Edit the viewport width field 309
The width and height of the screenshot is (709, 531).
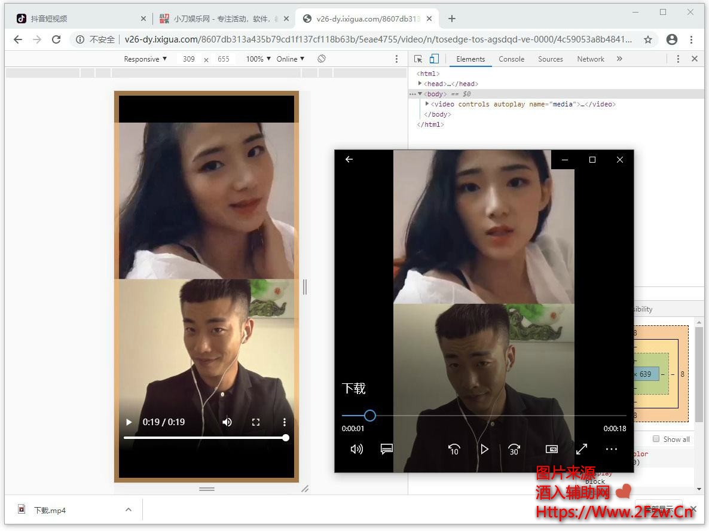(x=189, y=59)
